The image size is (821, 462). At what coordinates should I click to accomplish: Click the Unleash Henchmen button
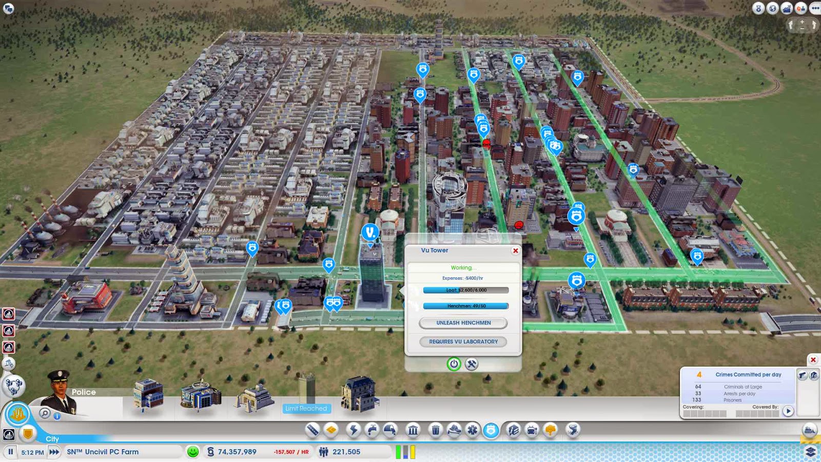pos(463,323)
